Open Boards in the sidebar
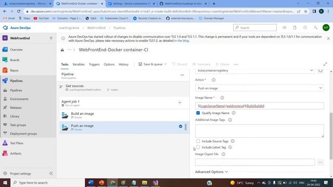 [15, 60]
